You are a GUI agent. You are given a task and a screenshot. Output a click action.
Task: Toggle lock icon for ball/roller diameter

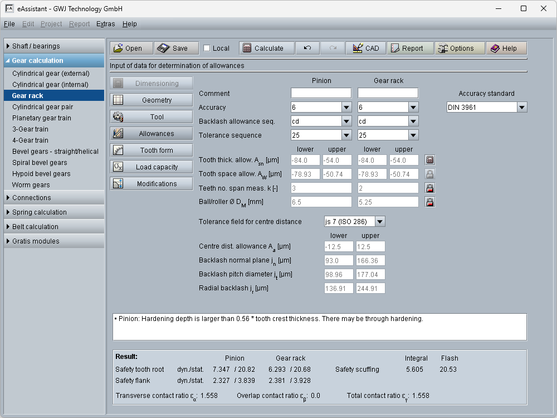(429, 202)
